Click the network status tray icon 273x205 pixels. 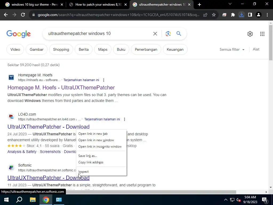(x=232, y=200)
